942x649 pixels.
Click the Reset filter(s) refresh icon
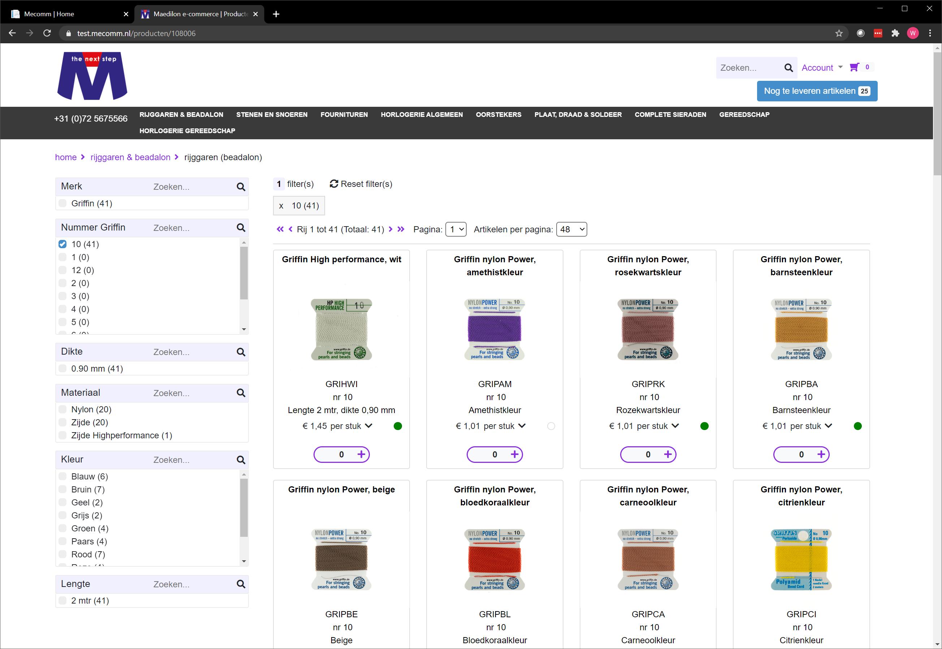pos(334,184)
